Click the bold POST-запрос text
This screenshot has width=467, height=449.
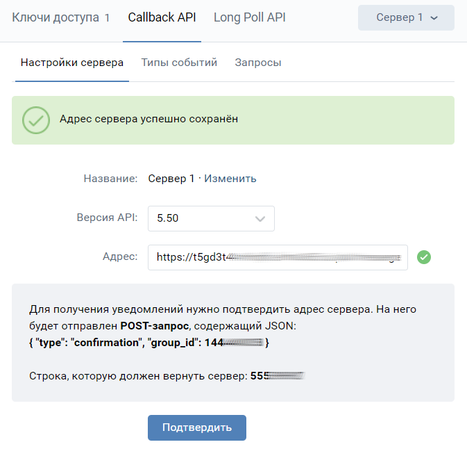pyautogui.click(x=158, y=325)
